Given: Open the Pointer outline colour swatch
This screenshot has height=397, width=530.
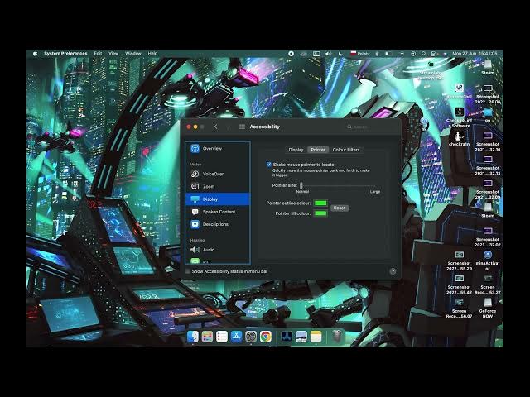Looking at the screenshot, I should (320, 203).
